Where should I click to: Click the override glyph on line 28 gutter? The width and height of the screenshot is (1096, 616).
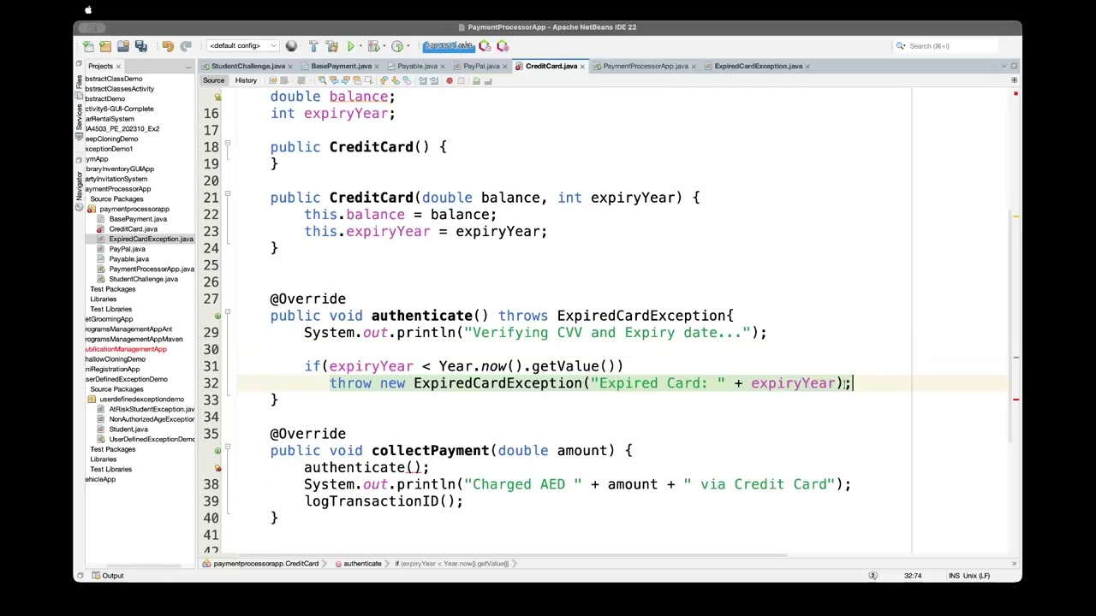click(217, 316)
